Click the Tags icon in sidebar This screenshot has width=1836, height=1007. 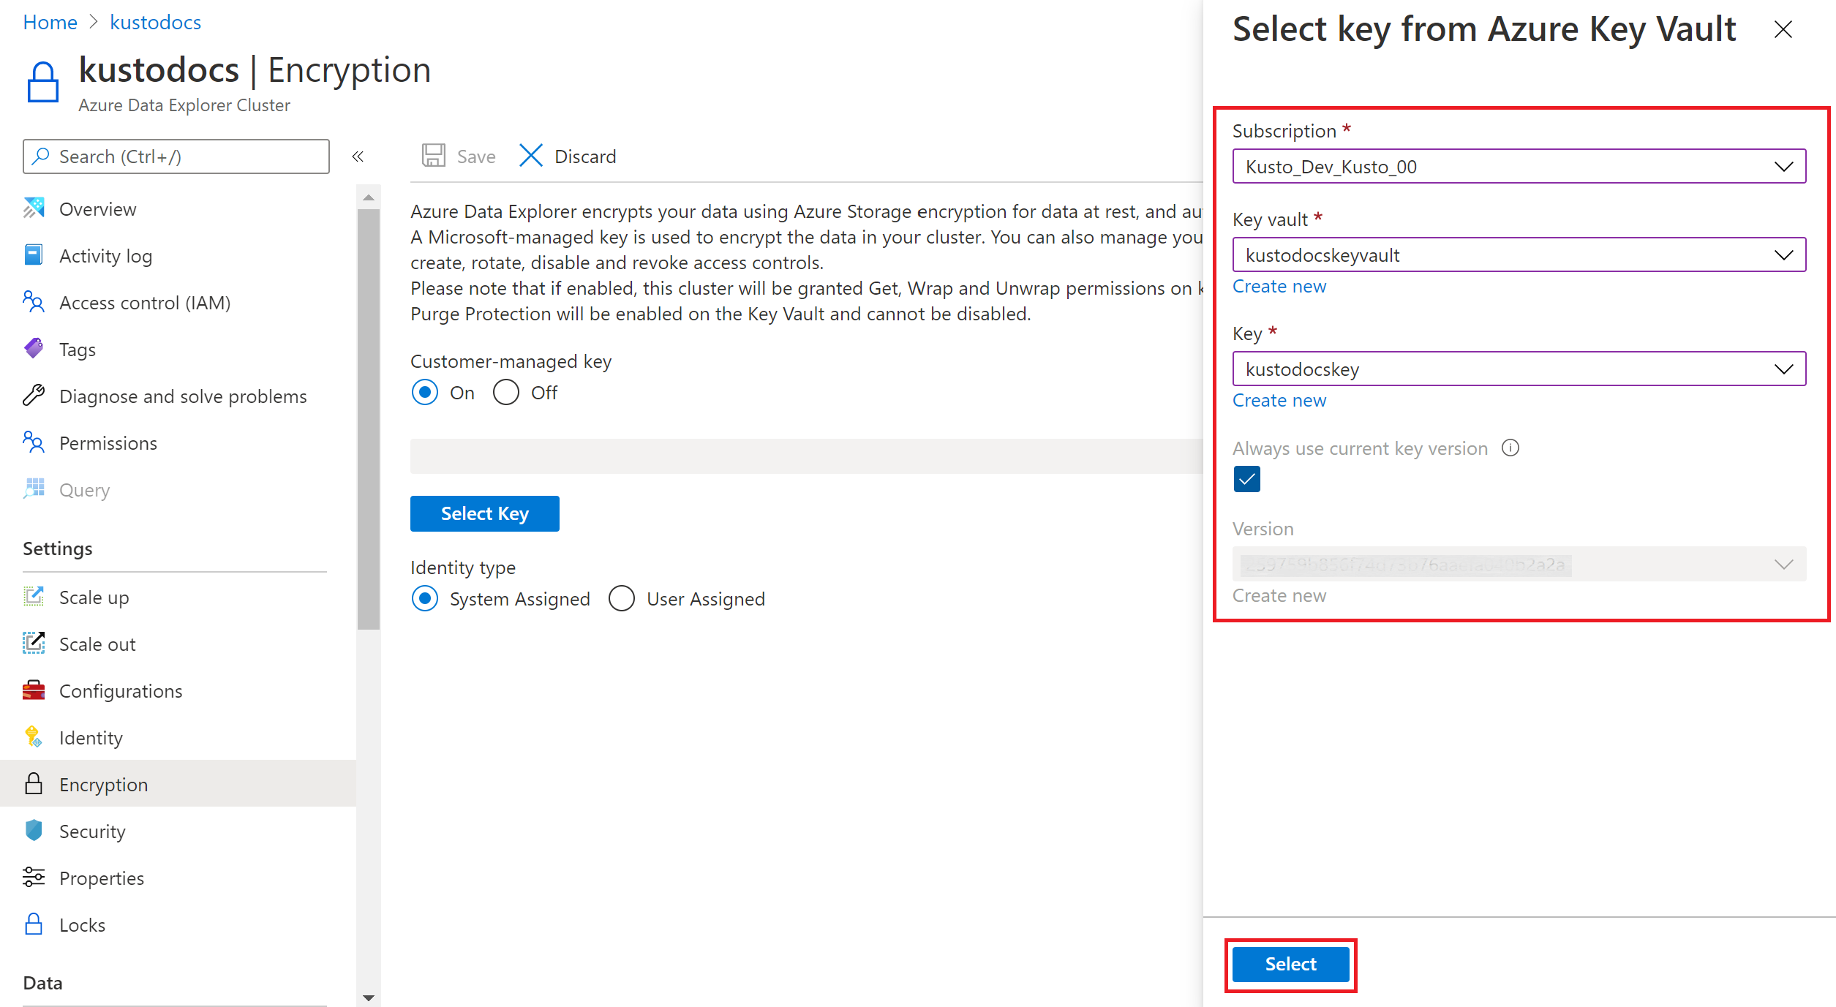click(x=34, y=349)
